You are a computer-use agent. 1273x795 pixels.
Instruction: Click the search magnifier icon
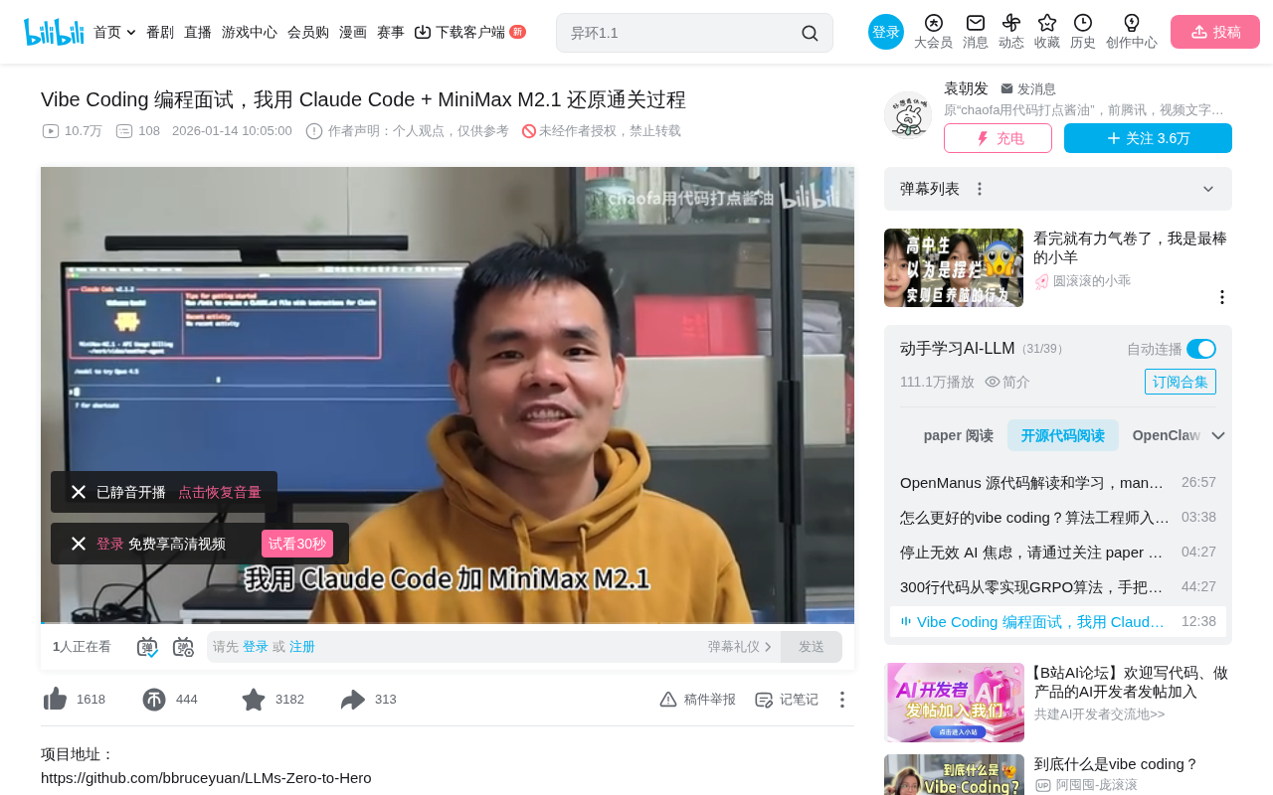(811, 33)
